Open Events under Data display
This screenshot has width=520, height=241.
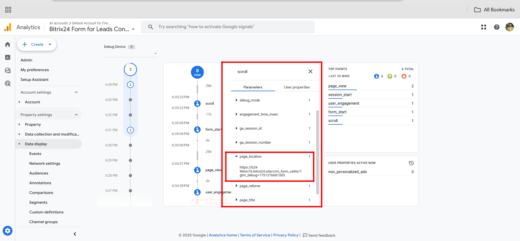tap(35, 154)
